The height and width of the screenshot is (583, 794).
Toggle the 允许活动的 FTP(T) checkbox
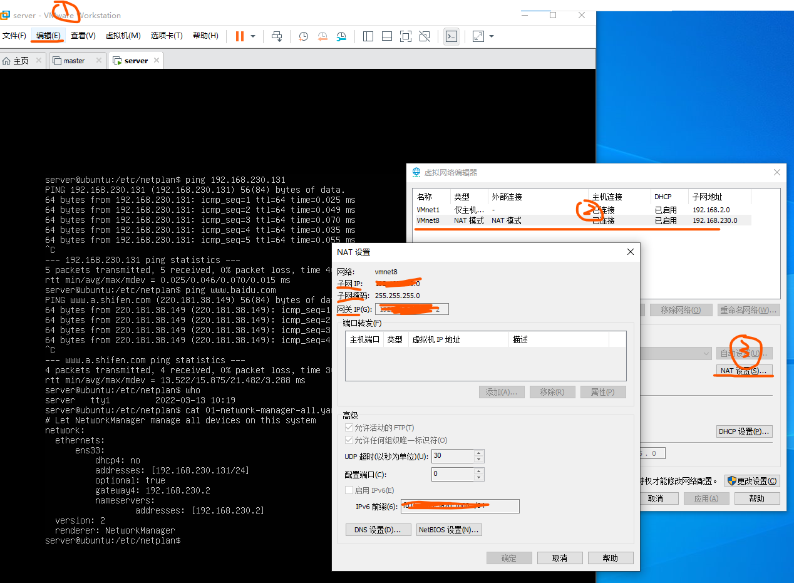click(x=349, y=428)
